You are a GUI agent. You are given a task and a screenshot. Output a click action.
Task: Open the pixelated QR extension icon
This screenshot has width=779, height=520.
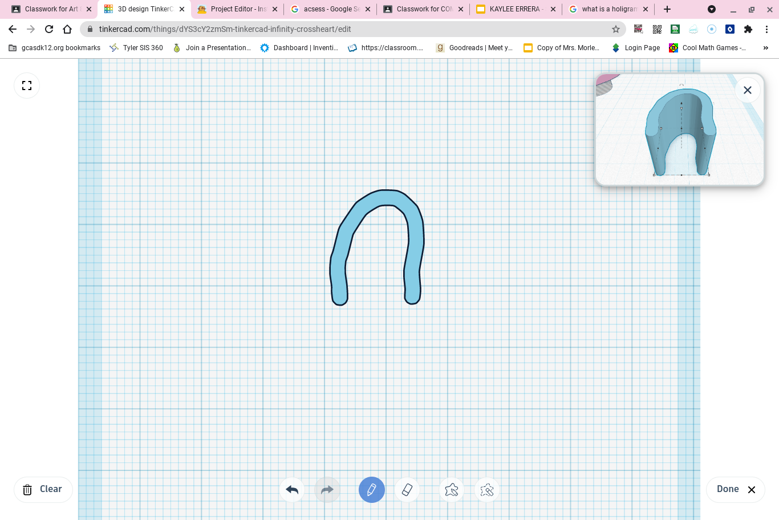(x=639, y=29)
